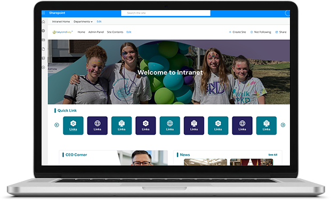Click See All in News section
The height and width of the screenshot is (200, 331).
tap(273, 155)
